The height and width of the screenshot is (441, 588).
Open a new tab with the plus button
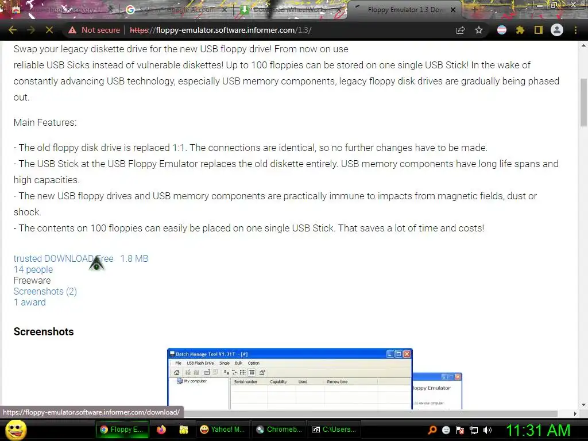[475, 10]
